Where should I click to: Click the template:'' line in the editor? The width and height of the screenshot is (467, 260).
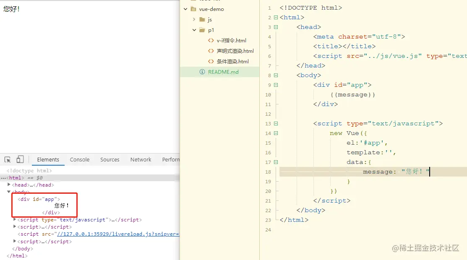[371, 153]
